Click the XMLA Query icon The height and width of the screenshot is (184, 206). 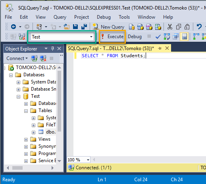point(158,27)
